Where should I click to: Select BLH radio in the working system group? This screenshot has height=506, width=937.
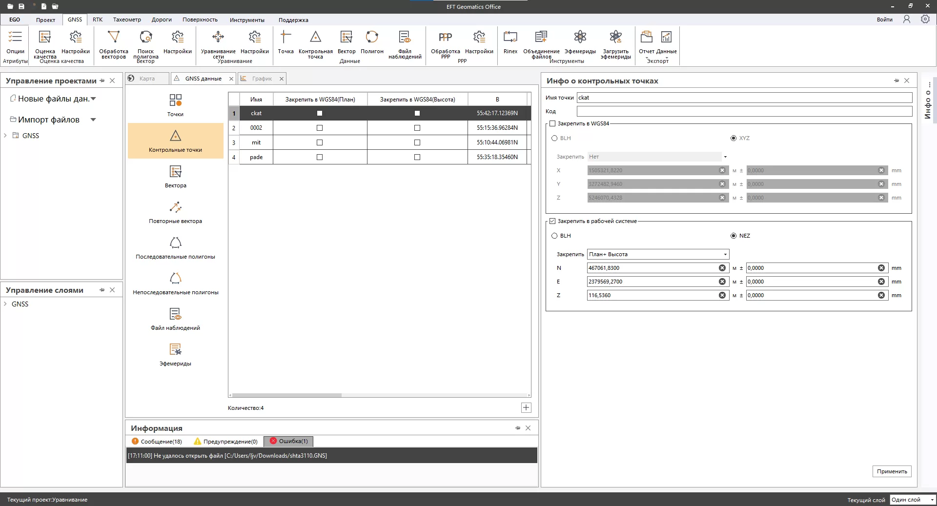(554, 236)
